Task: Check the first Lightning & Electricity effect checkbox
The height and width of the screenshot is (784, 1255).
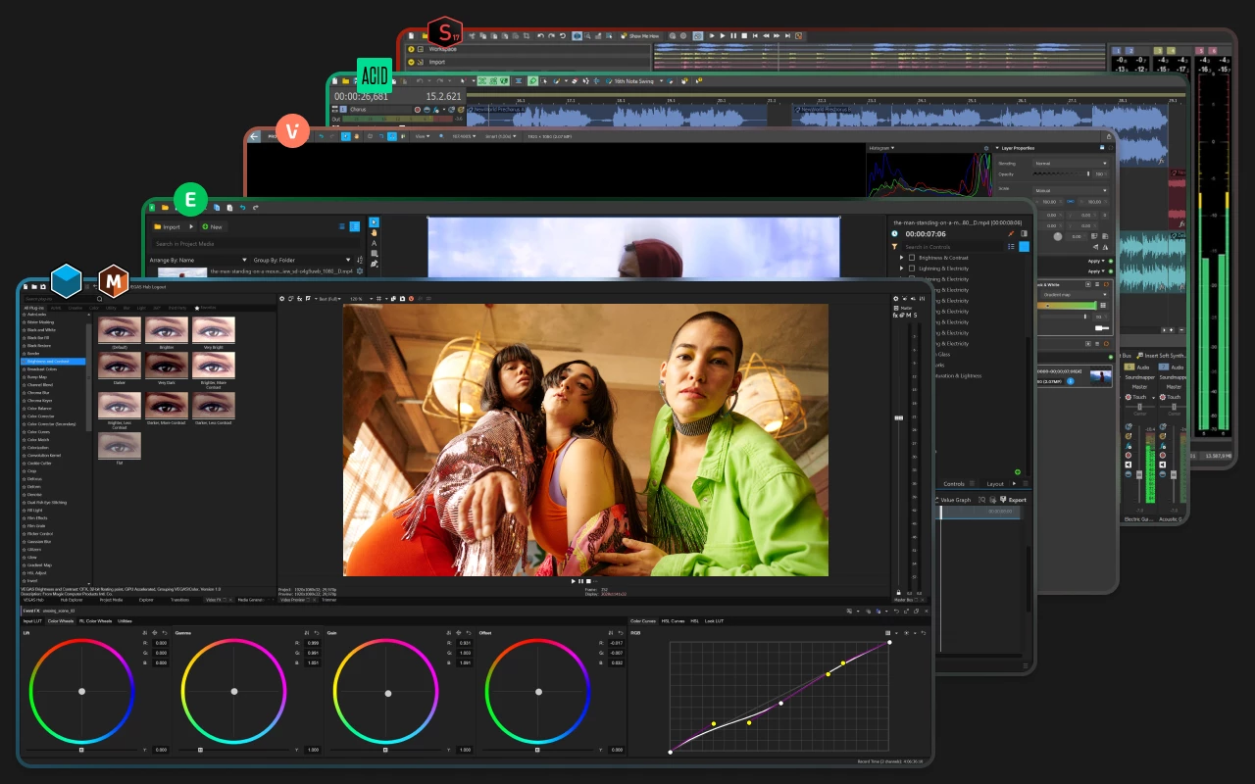Action: (912, 269)
